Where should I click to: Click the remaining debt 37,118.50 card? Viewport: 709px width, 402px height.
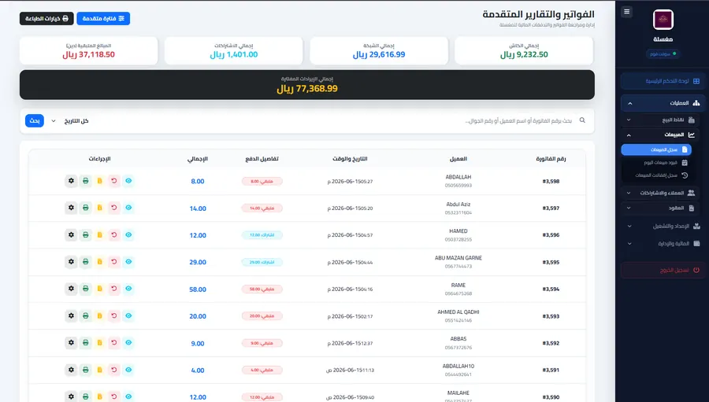tap(88, 50)
